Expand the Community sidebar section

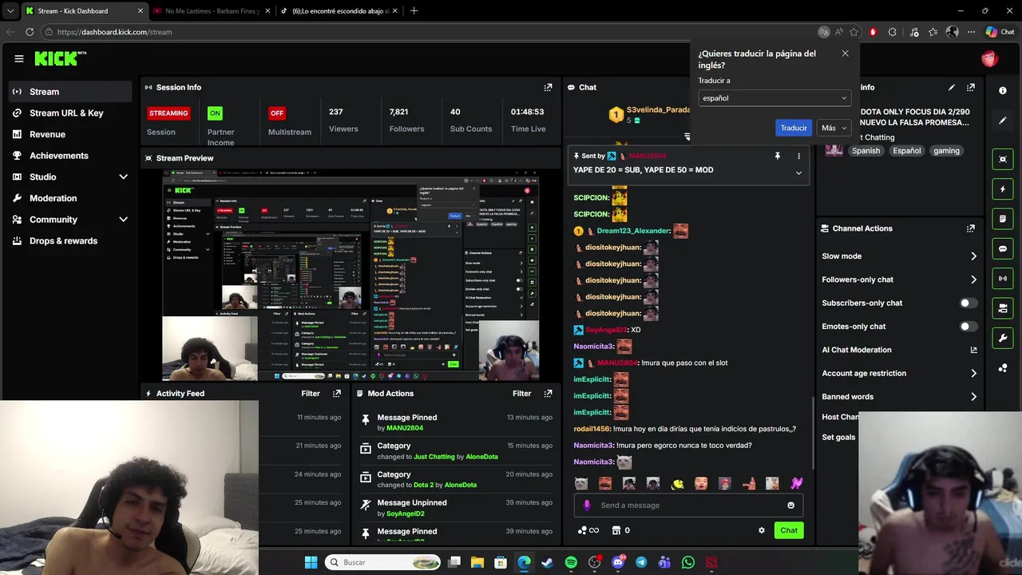click(123, 220)
